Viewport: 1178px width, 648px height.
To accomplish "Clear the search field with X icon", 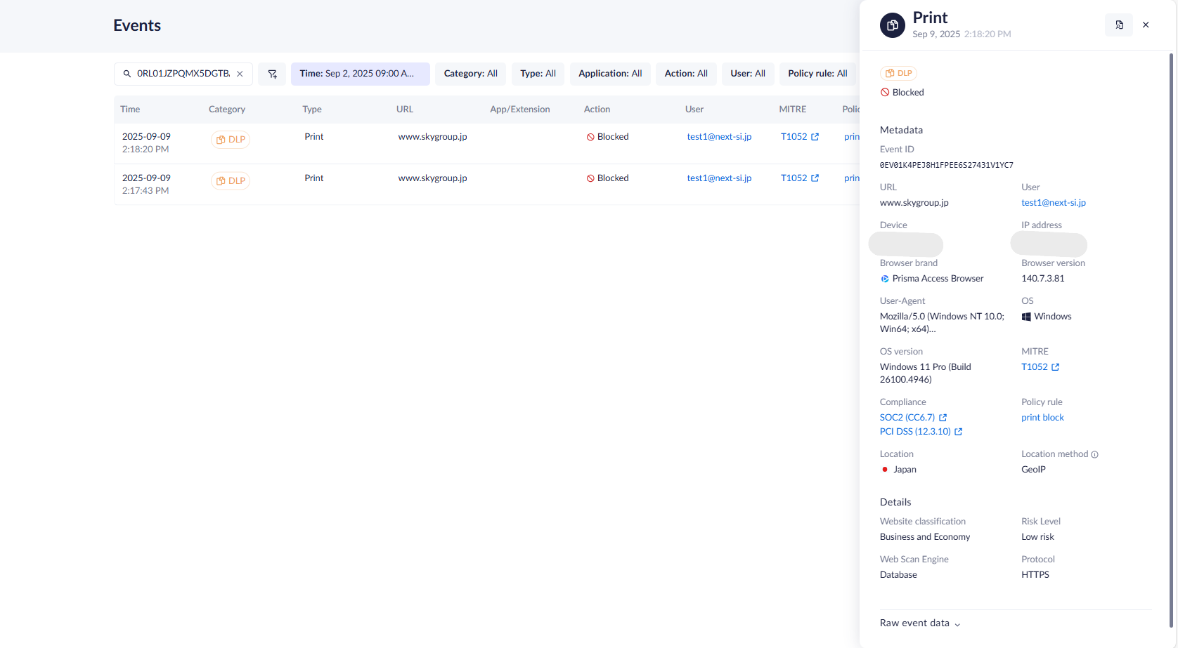I will point(240,74).
